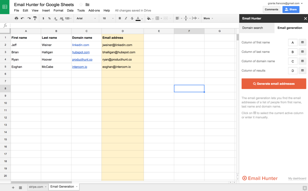Click Explore icon at bottom right
Image resolution: width=308 pixels, height=191 pixels.
pos(305,188)
